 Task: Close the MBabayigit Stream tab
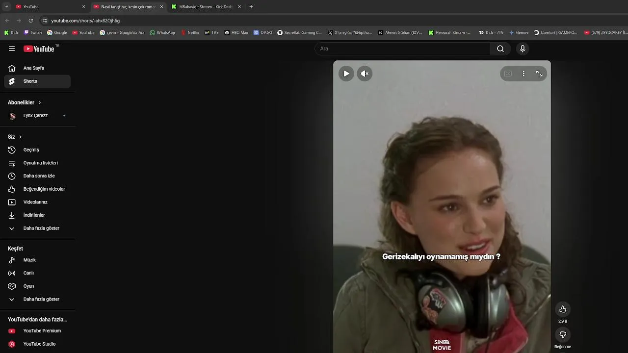(239, 7)
